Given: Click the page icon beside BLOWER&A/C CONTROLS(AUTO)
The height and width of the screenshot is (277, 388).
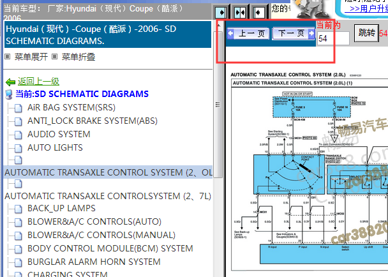Looking at the screenshot, I should (18, 222).
